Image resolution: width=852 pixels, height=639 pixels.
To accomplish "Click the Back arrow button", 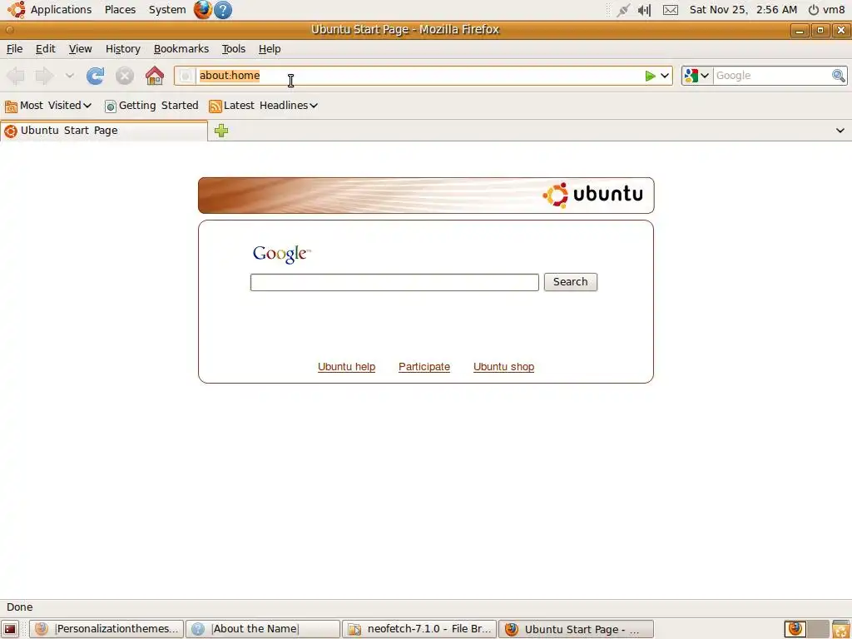I will click(16, 76).
